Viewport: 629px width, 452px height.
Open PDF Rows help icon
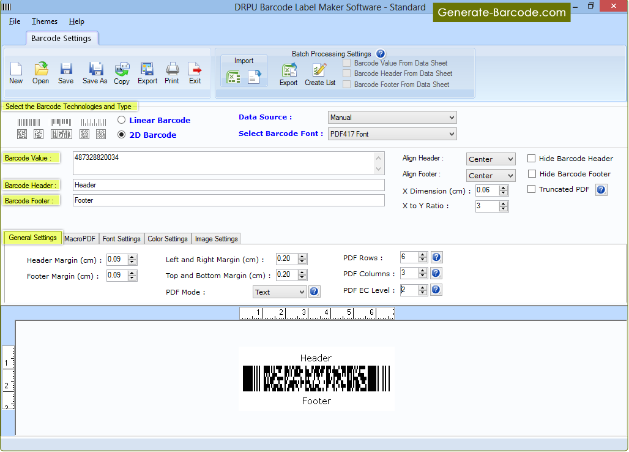pos(436,257)
